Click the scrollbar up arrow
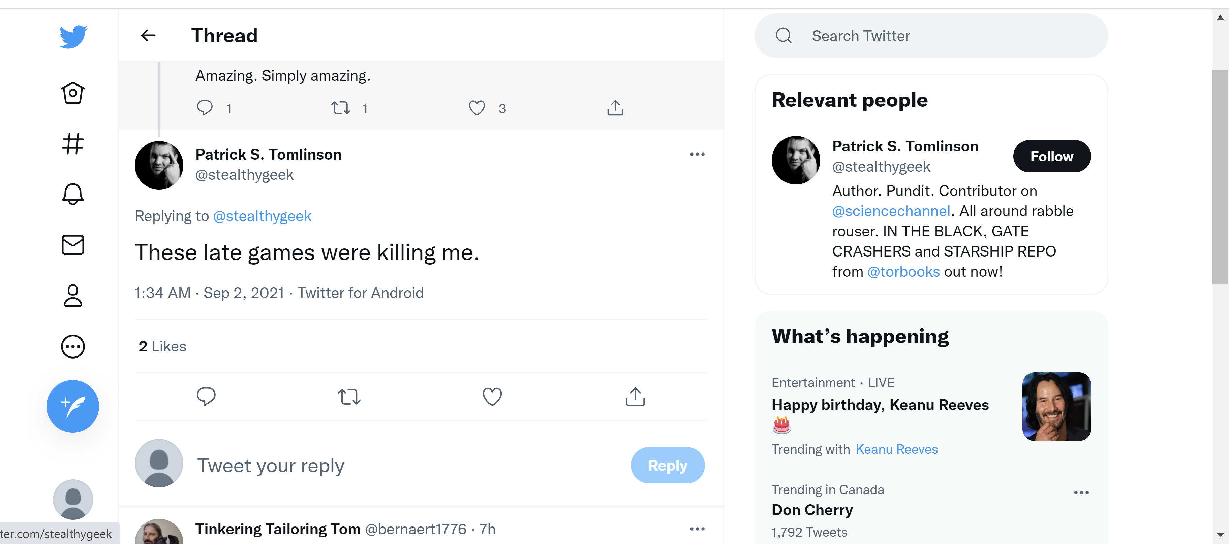 click(x=1220, y=18)
